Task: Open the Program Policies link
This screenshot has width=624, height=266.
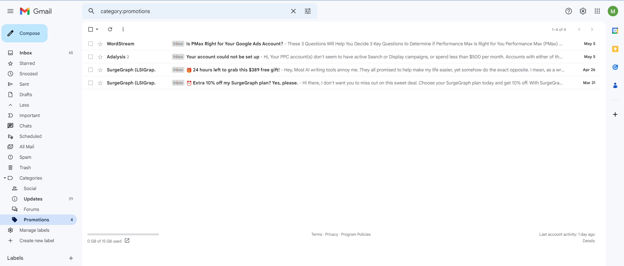Action: (356, 234)
